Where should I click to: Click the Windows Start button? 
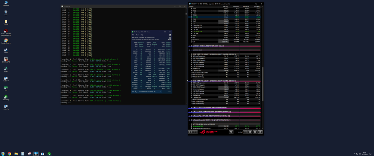(x=3, y=153)
